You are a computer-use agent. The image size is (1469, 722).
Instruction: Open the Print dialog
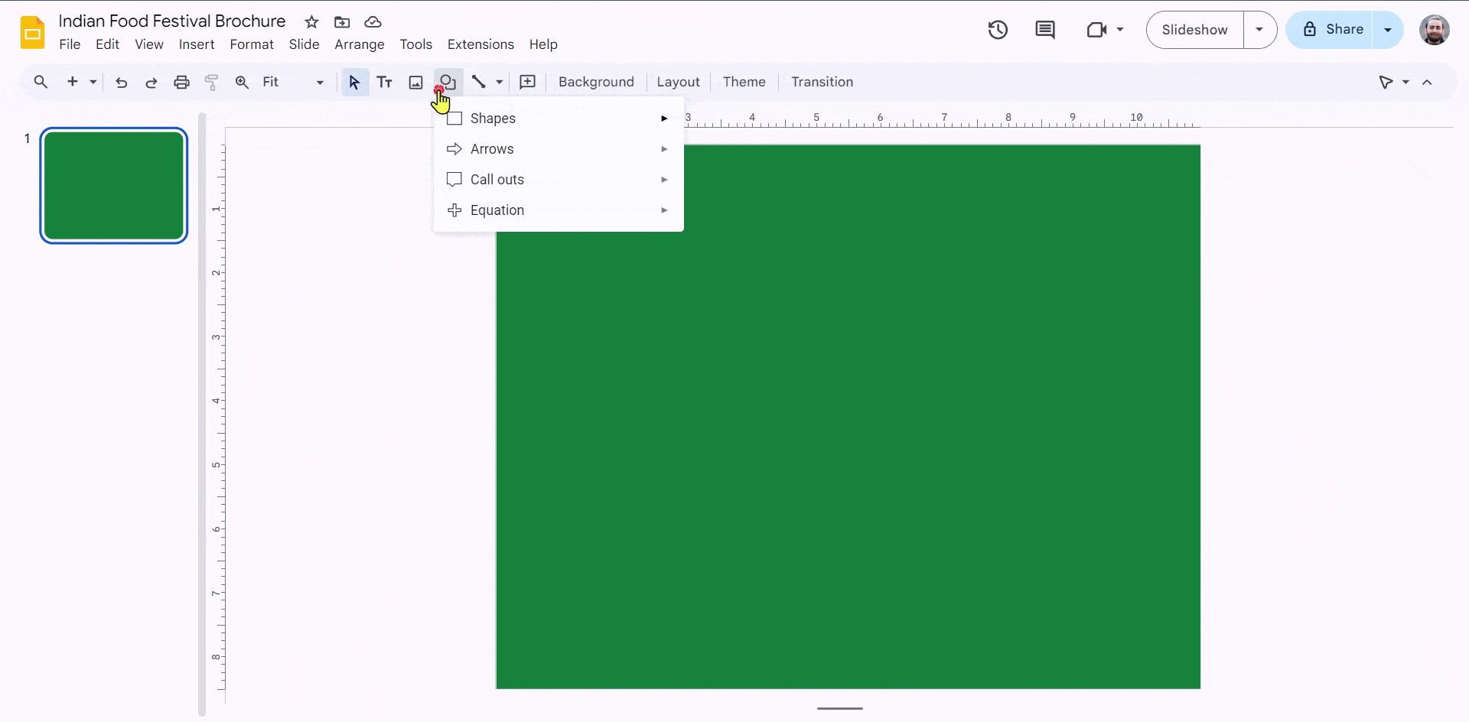[181, 82]
